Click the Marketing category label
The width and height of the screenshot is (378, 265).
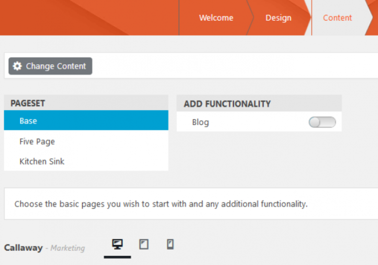68,248
